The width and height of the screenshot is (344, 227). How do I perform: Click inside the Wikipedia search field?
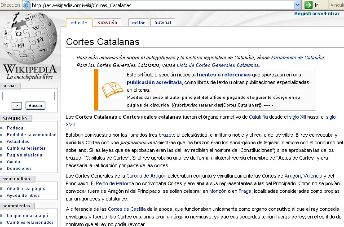pyautogui.click(x=28, y=96)
